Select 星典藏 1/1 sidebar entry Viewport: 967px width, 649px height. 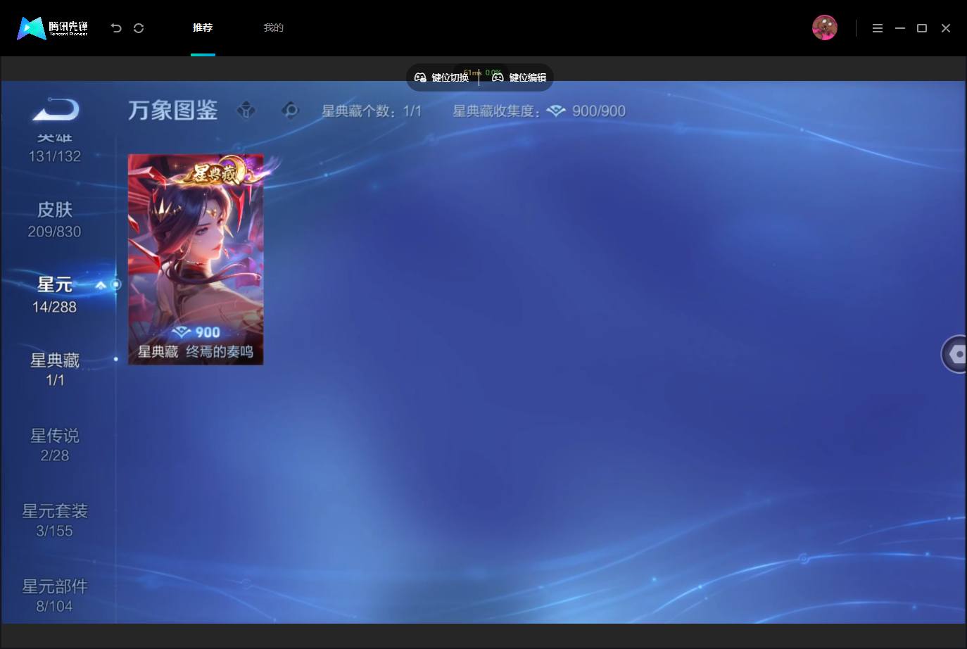click(55, 370)
